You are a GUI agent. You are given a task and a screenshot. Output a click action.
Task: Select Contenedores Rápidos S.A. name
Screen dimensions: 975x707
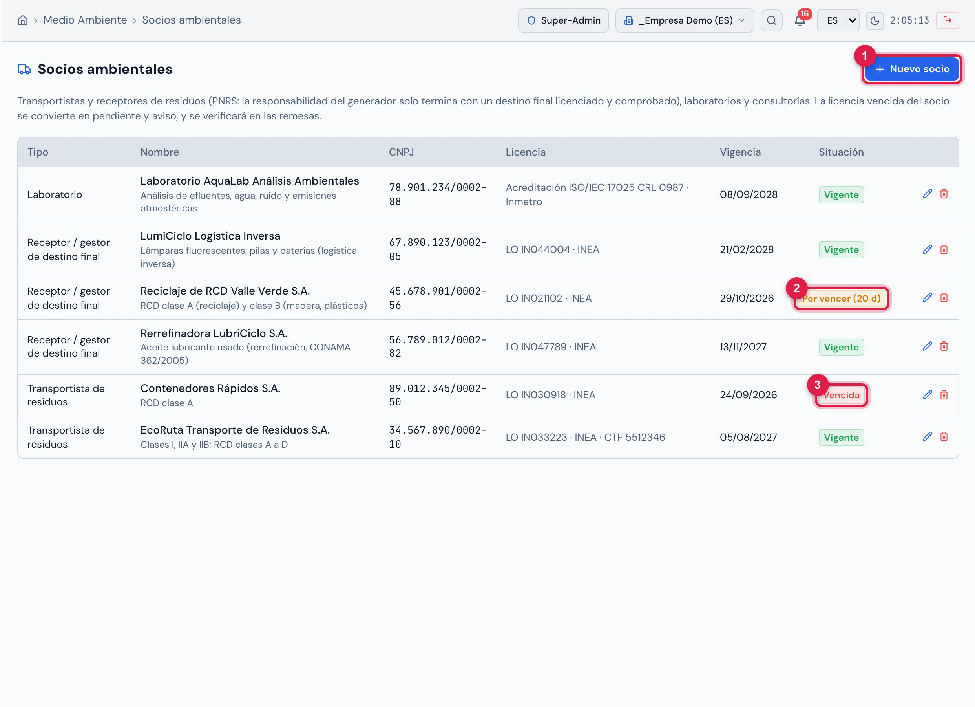210,388
